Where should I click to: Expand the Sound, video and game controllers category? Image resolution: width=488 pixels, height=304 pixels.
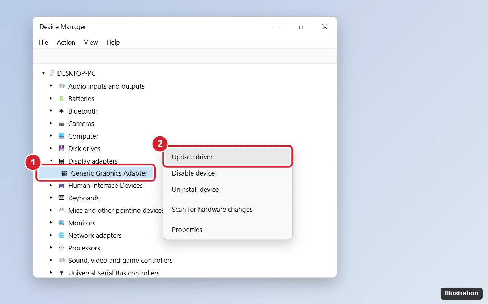pyautogui.click(x=51, y=260)
